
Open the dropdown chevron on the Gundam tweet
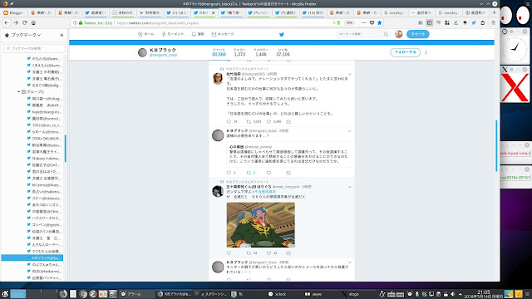349,187
